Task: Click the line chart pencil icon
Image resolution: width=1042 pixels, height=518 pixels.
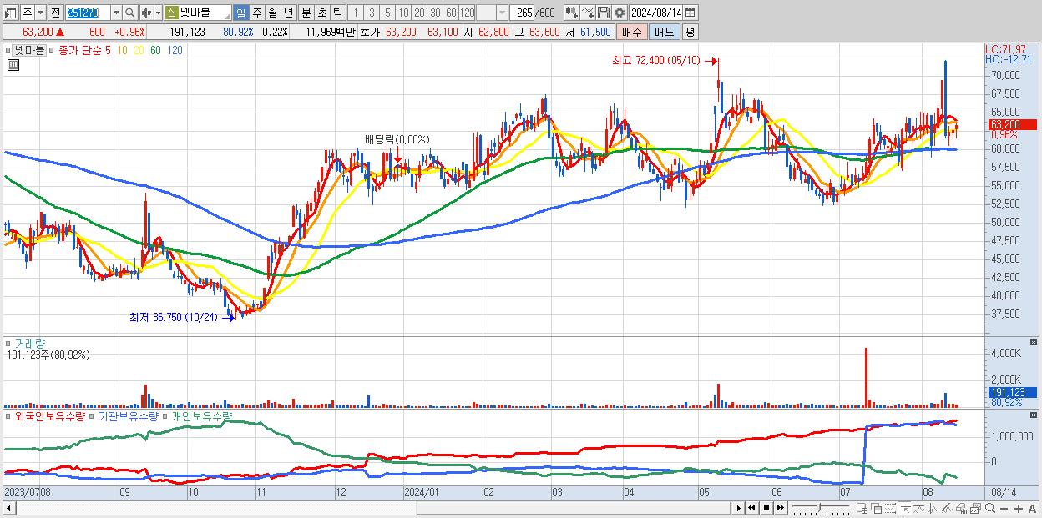Action: coord(947,508)
